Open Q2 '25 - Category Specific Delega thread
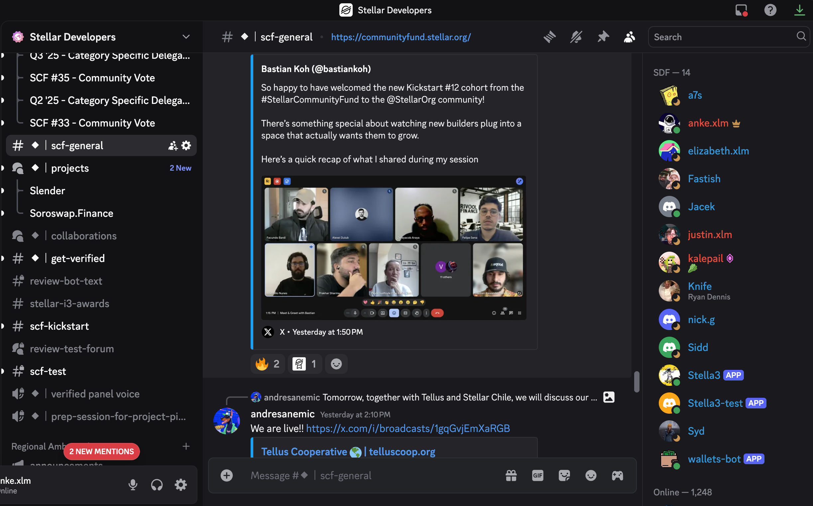The height and width of the screenshot is (506, 813). [x=110, y=100]
